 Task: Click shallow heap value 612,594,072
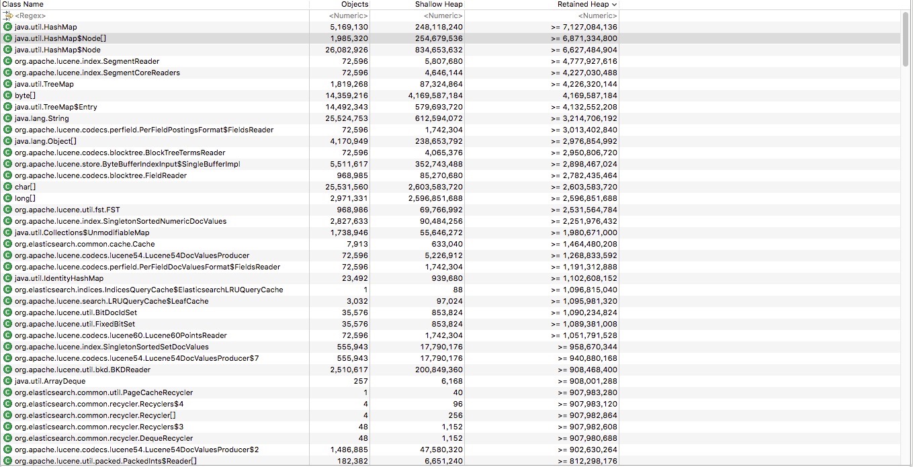(439, 118)
